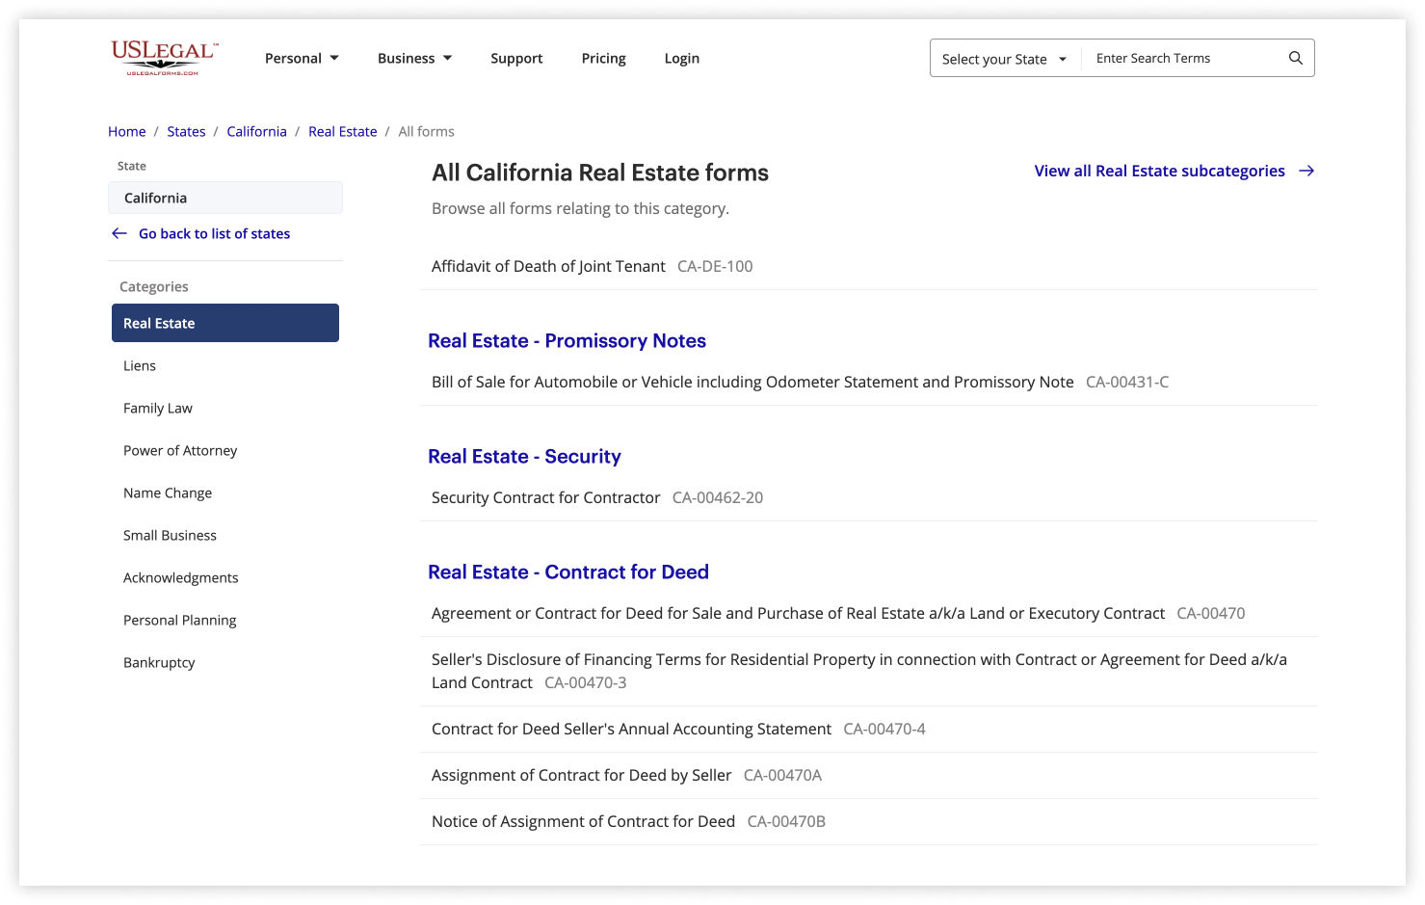The height and width of the screenshot is (905, 1425).
Task: Select the Family Law category
Action: [x=157, y=408]
